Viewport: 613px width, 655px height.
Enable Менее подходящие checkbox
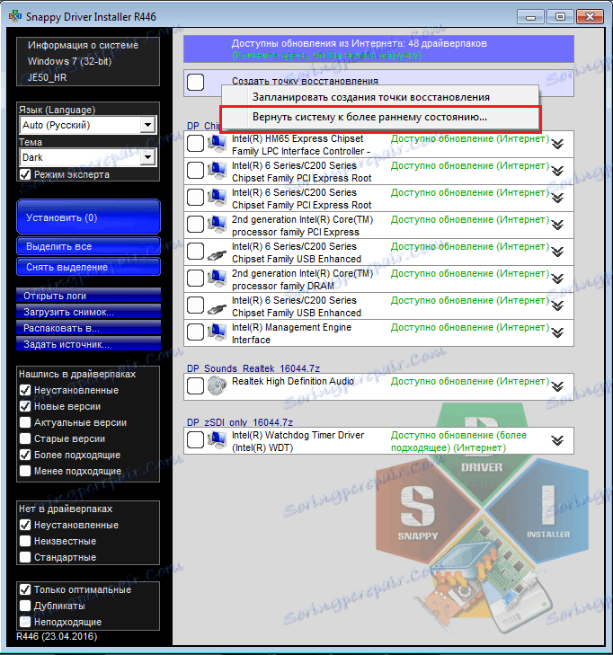pyautogui.click(x=25, y=471)
